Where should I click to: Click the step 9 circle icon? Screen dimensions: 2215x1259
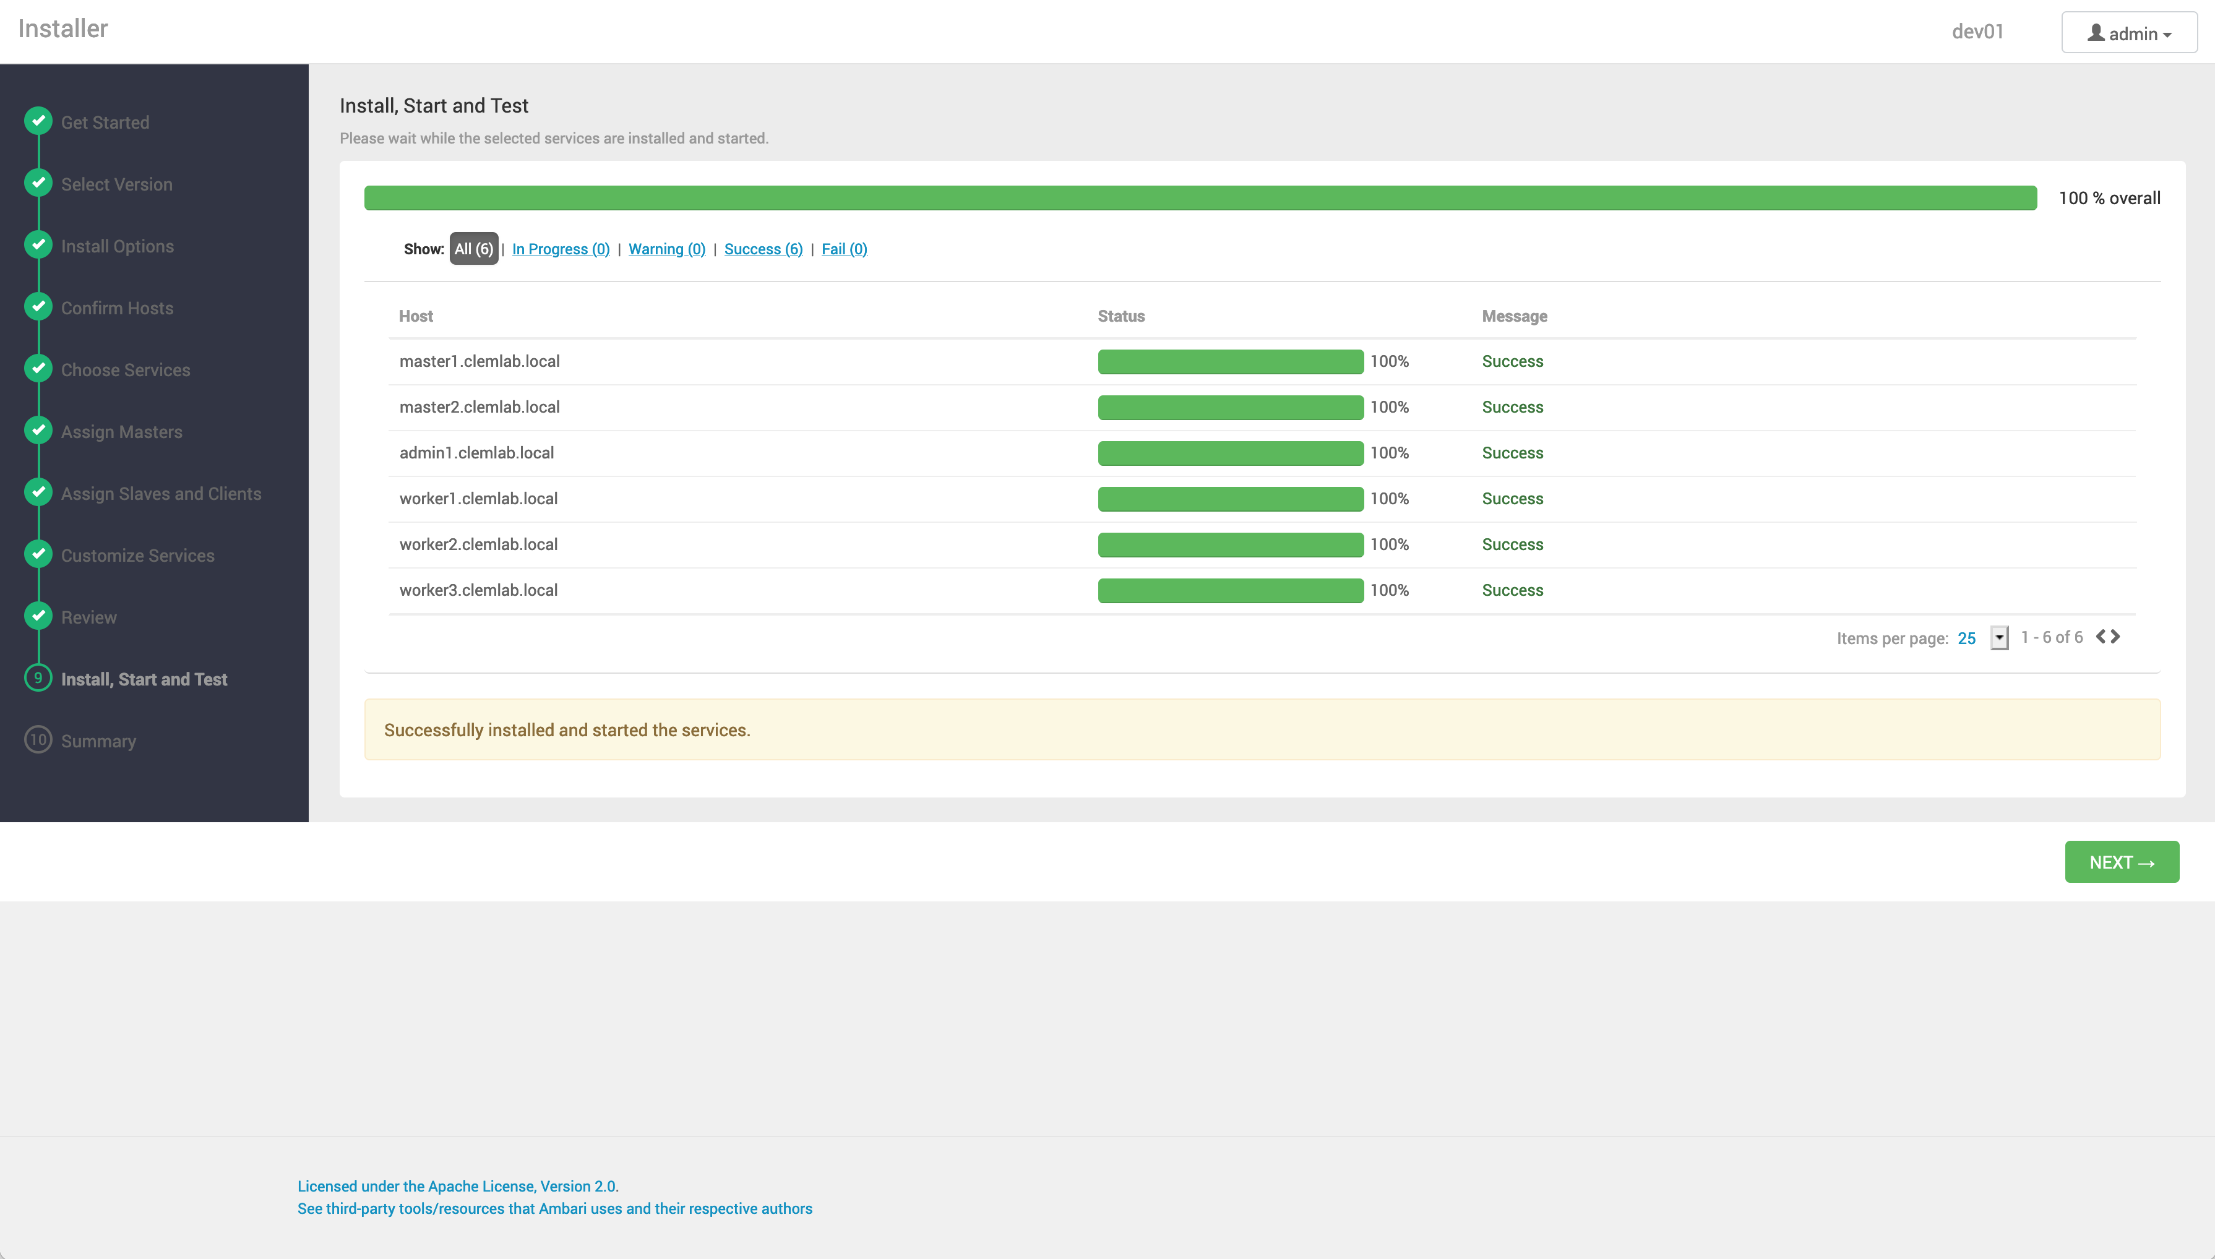[38, 678]
